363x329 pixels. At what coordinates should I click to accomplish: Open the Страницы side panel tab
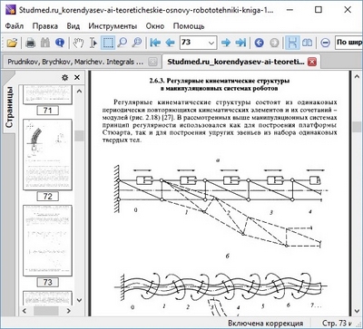point(9,107)
